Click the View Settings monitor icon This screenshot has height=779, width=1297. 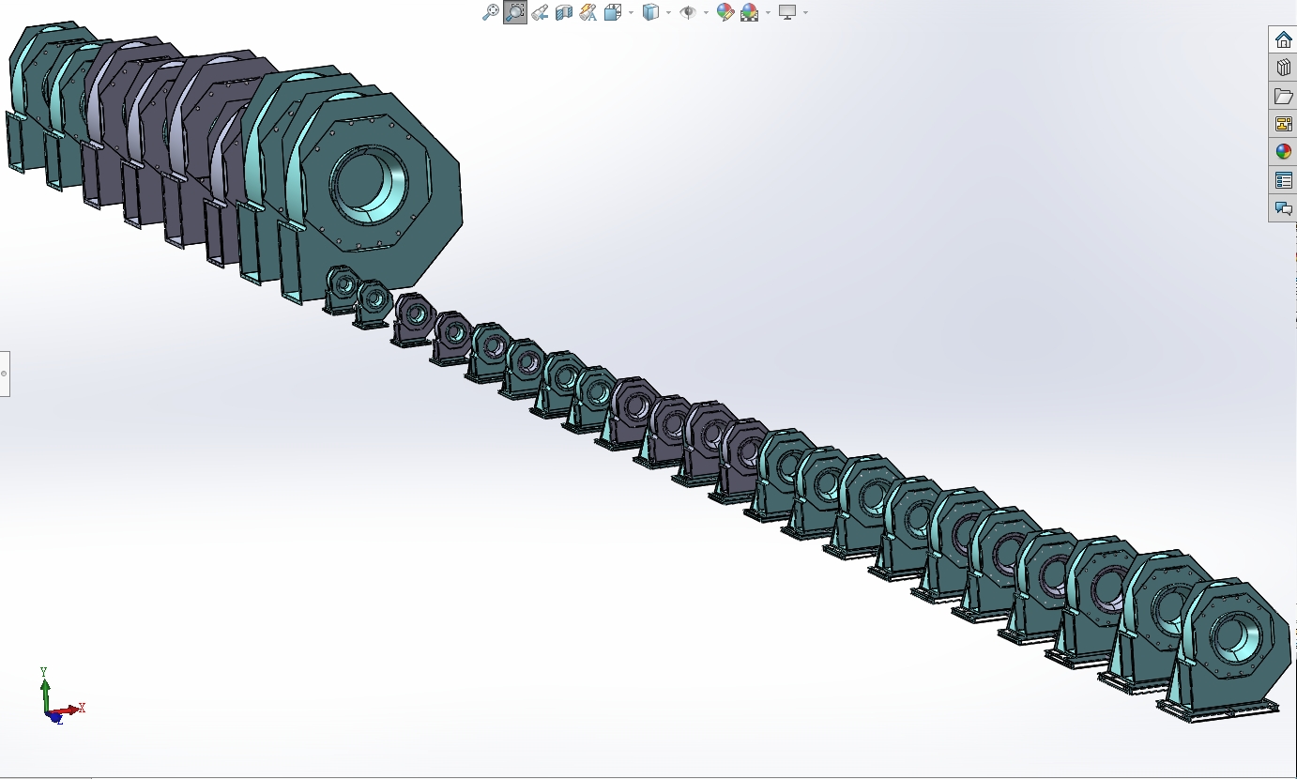click(787, 12)
